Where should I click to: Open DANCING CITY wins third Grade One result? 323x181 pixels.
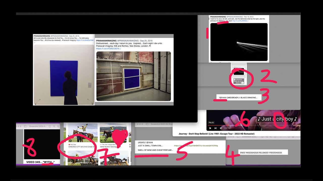point(81,147)
